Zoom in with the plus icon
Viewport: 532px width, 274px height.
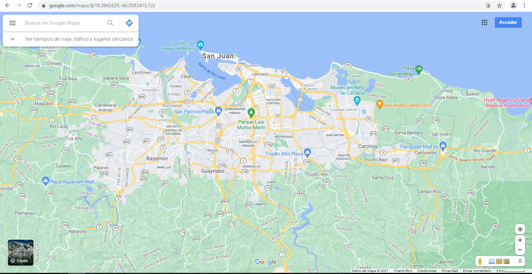(x=520, y=240)
